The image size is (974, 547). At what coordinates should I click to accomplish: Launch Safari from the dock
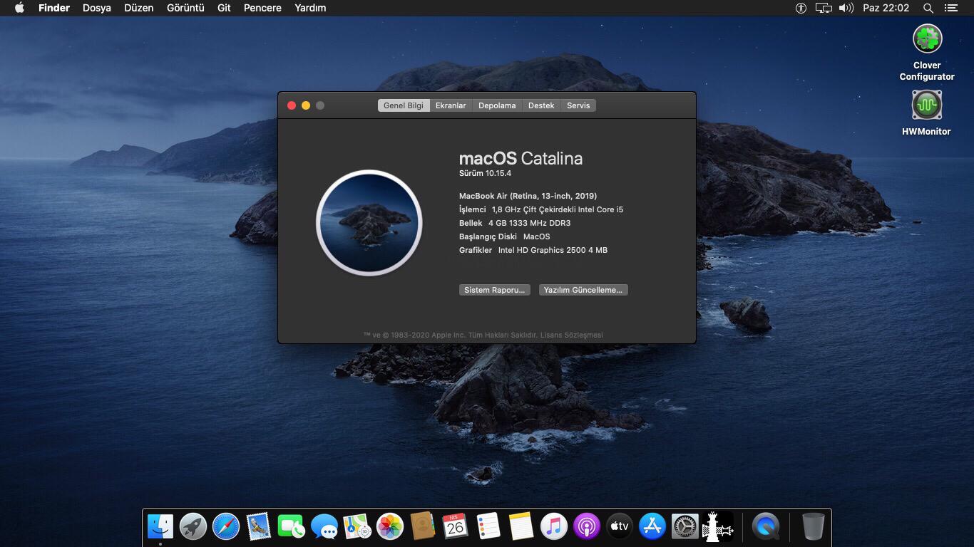pos(226,527)
